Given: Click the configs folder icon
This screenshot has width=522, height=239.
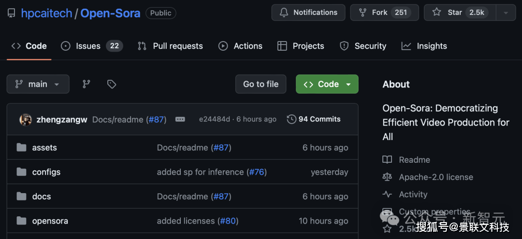Looking at the screenshot, I should click(x=21, y=172).
